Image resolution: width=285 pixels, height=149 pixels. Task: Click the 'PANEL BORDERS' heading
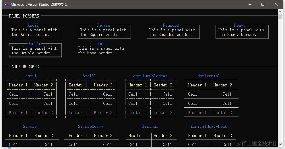click(x=24, y=16)
